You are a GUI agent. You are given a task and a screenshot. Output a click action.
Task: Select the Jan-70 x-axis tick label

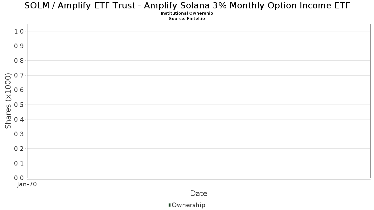(x=27, y=184)
